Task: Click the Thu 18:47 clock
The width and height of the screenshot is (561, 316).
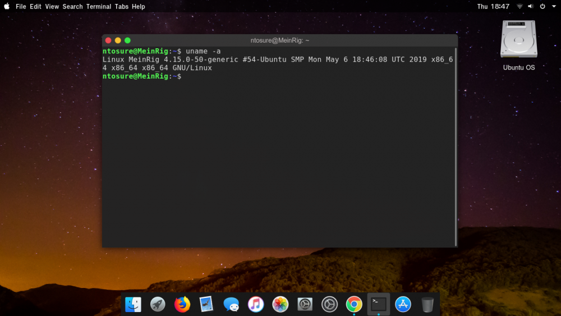Action: pos(493,6)
